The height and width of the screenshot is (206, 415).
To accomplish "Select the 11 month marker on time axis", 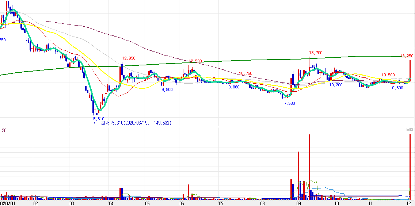I will pyautogui.click(x=371, y=203).
